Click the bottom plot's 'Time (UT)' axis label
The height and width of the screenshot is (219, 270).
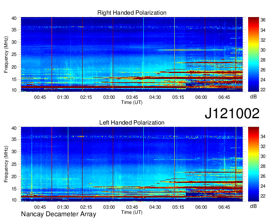(132, 212)
